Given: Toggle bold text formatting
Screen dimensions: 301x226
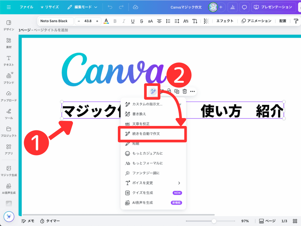Looking at the screenshot, I should click(x=115, y=21).
